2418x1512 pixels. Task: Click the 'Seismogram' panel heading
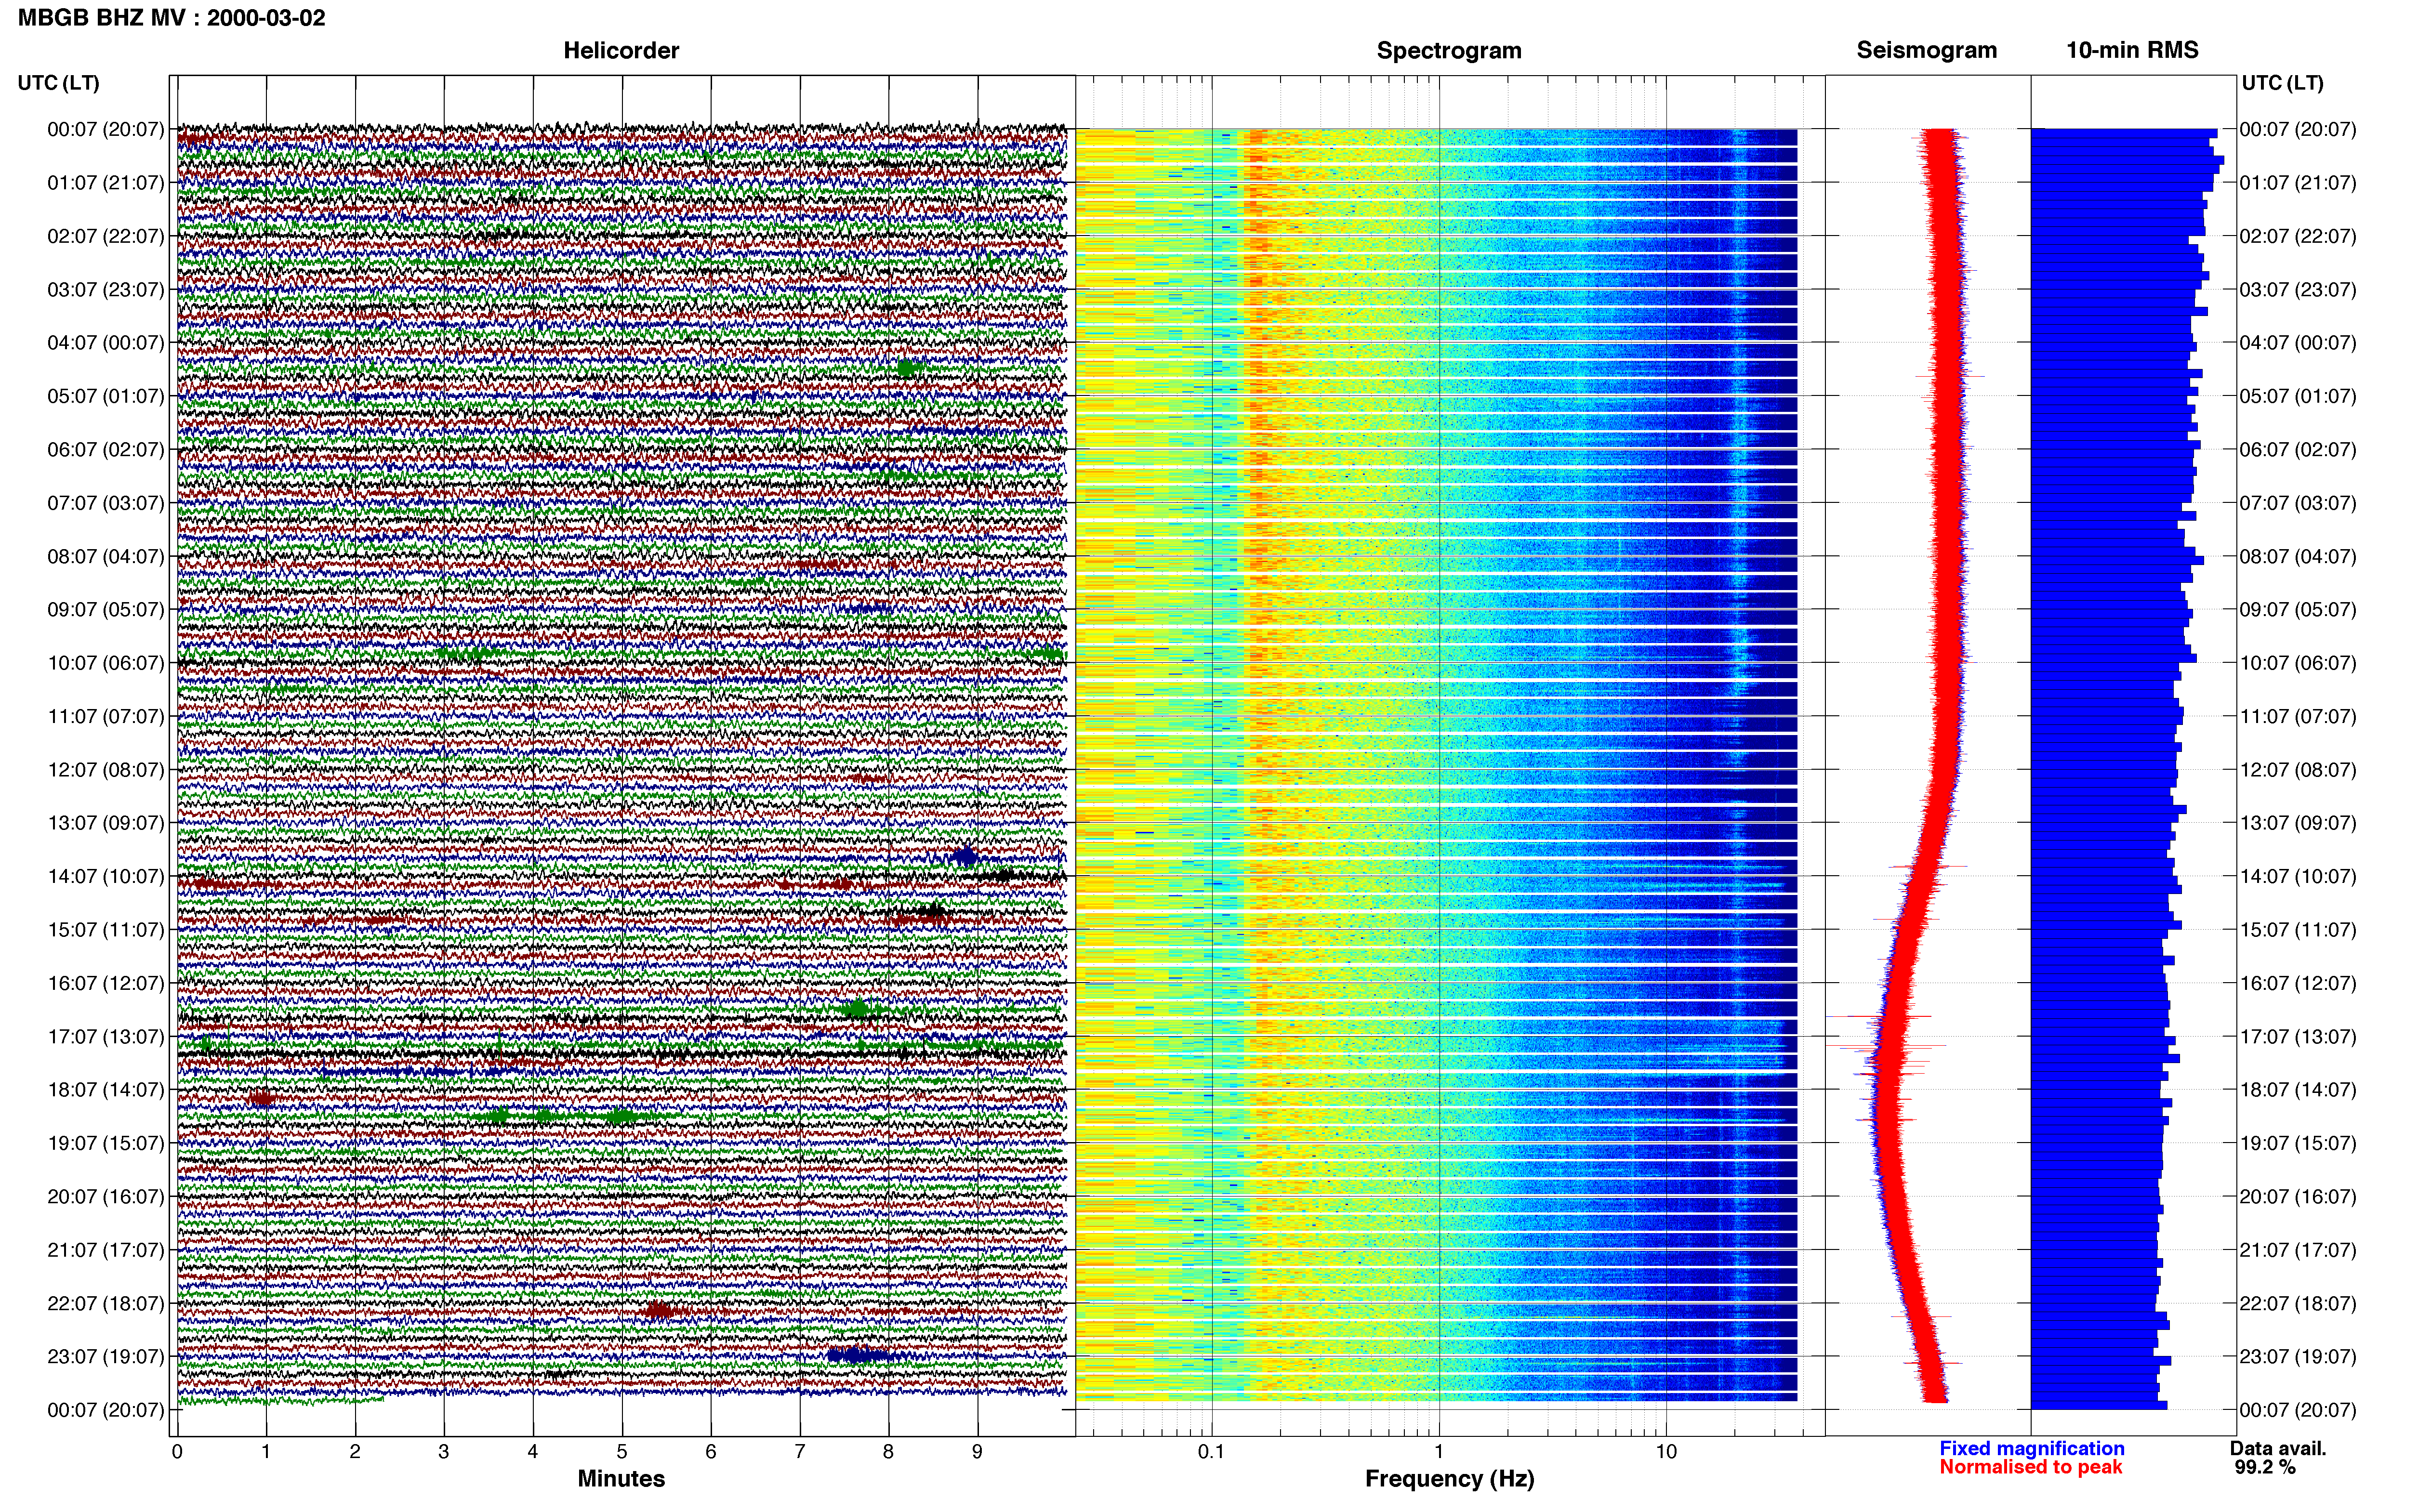tap(1927, 50)
